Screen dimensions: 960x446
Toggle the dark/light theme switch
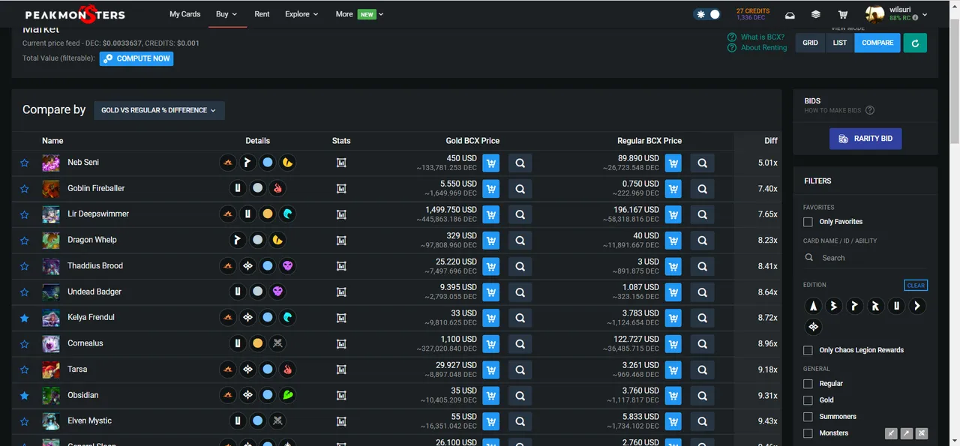tap(707, 14)
